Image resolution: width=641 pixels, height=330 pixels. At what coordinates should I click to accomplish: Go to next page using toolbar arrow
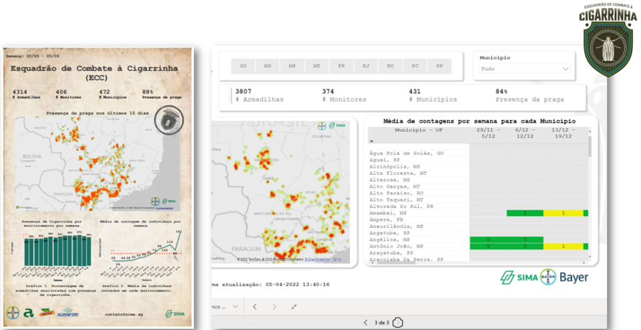point(274,307)
